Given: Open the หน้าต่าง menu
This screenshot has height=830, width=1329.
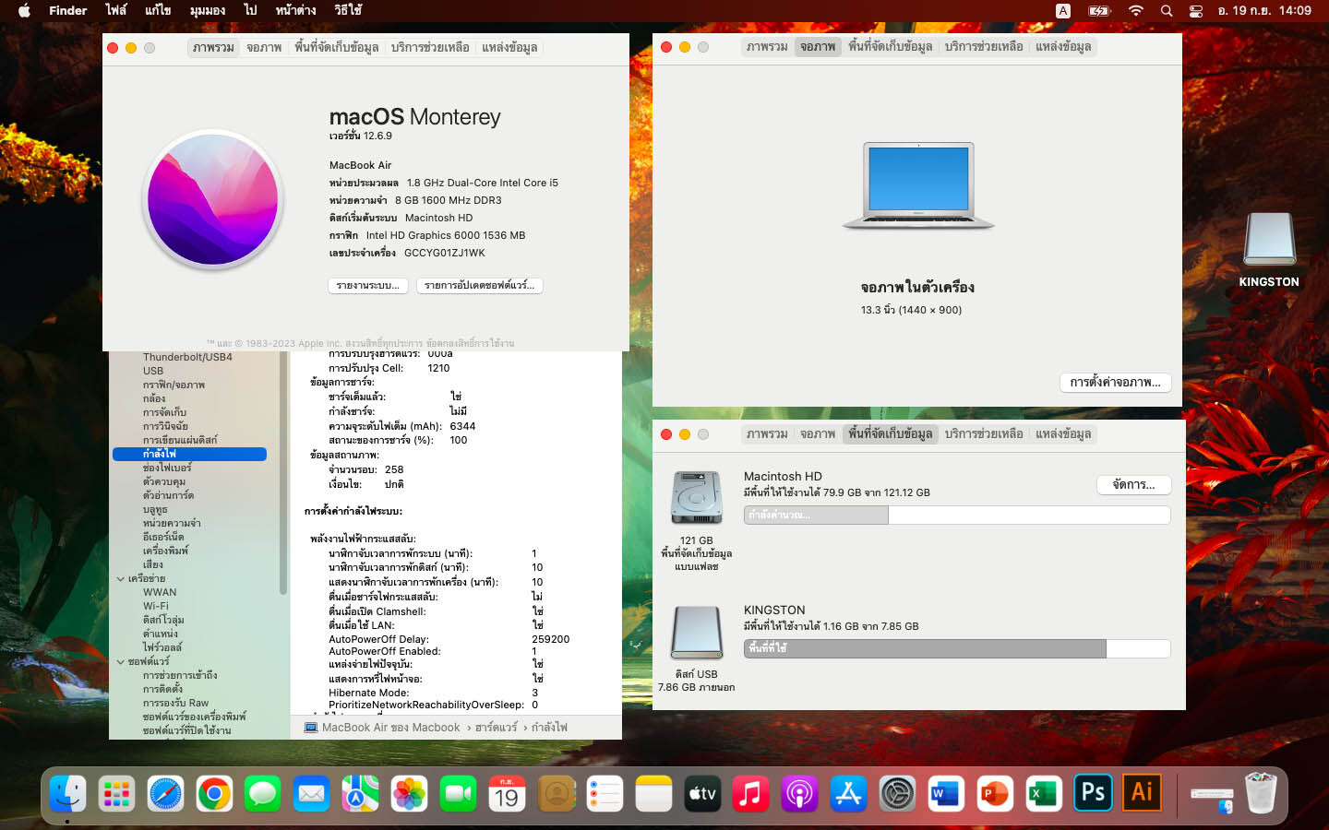Looking at the screenshot, I should pos(295,11).
